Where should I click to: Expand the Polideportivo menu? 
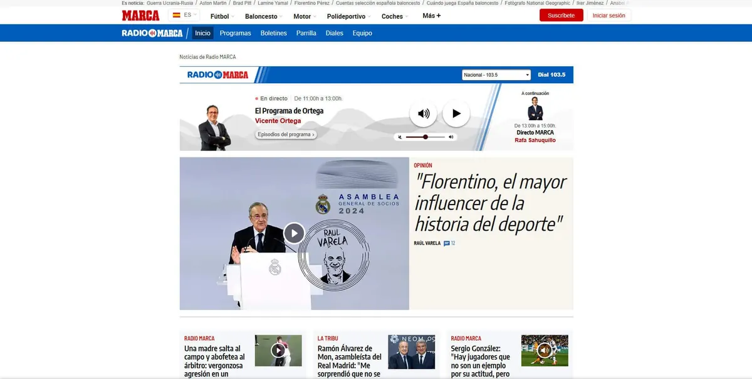pyautogui.click(x=350, y=16)
